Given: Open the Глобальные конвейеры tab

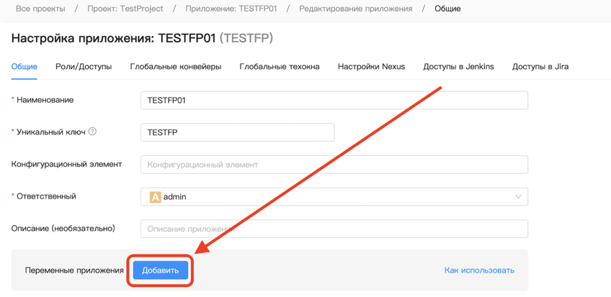Looking at the screenshot, I should click(x=176, y=67).
